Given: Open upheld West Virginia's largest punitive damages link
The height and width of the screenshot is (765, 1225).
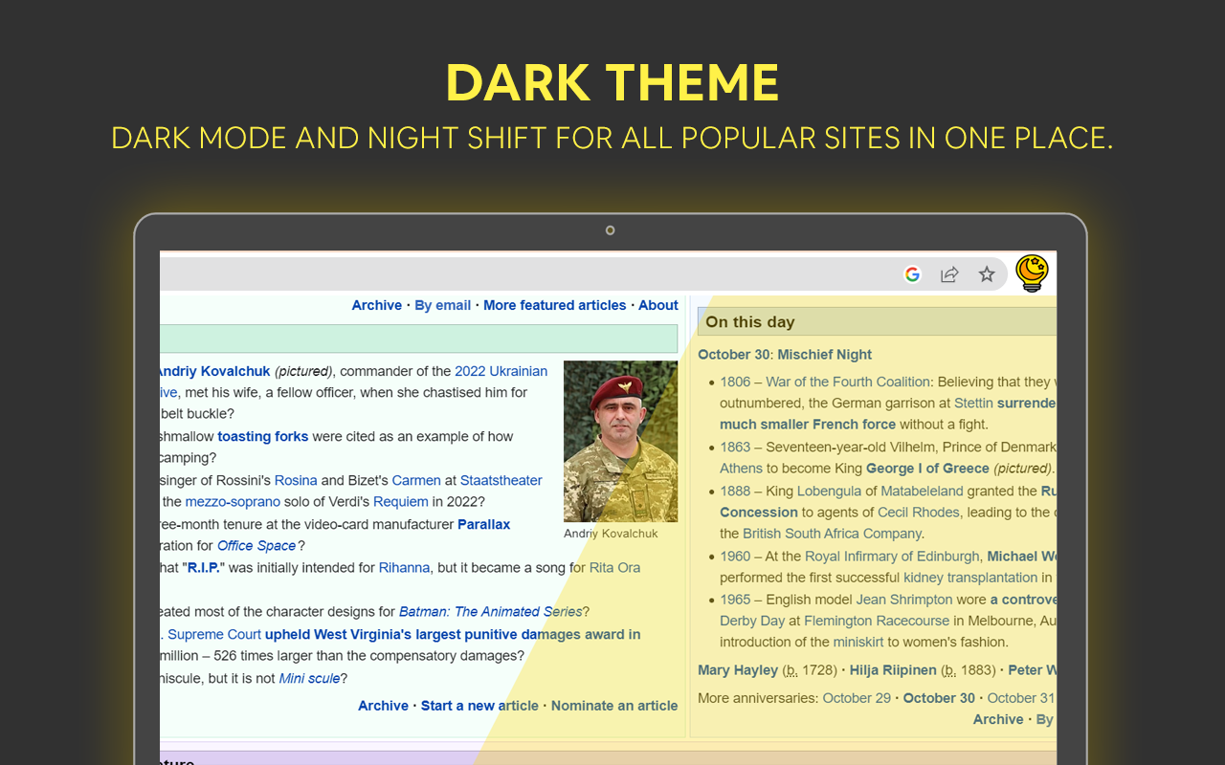Looking at the screenshot, I should pyautogui.click(x=453, y=634).
